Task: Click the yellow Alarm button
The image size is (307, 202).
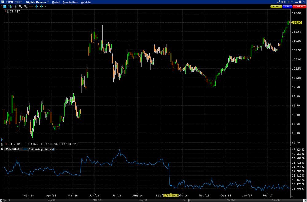Action: tap(277, 6)
